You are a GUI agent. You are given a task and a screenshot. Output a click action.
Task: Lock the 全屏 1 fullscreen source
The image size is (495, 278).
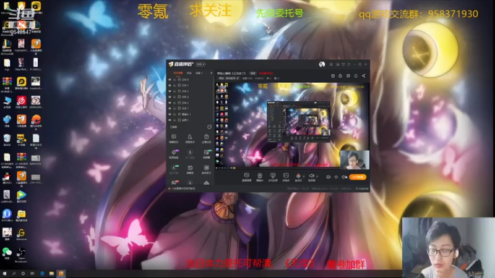point(174,120)
